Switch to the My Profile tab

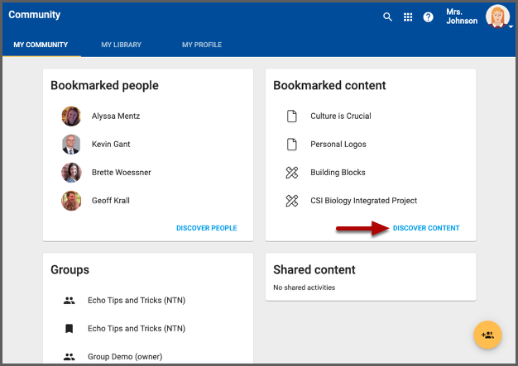coord(202,45)
